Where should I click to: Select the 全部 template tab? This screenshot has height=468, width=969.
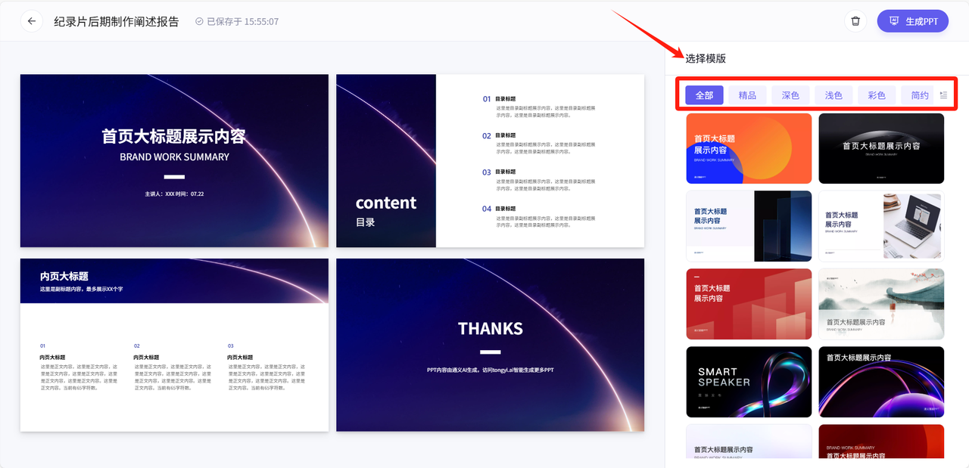click(704, 95)
